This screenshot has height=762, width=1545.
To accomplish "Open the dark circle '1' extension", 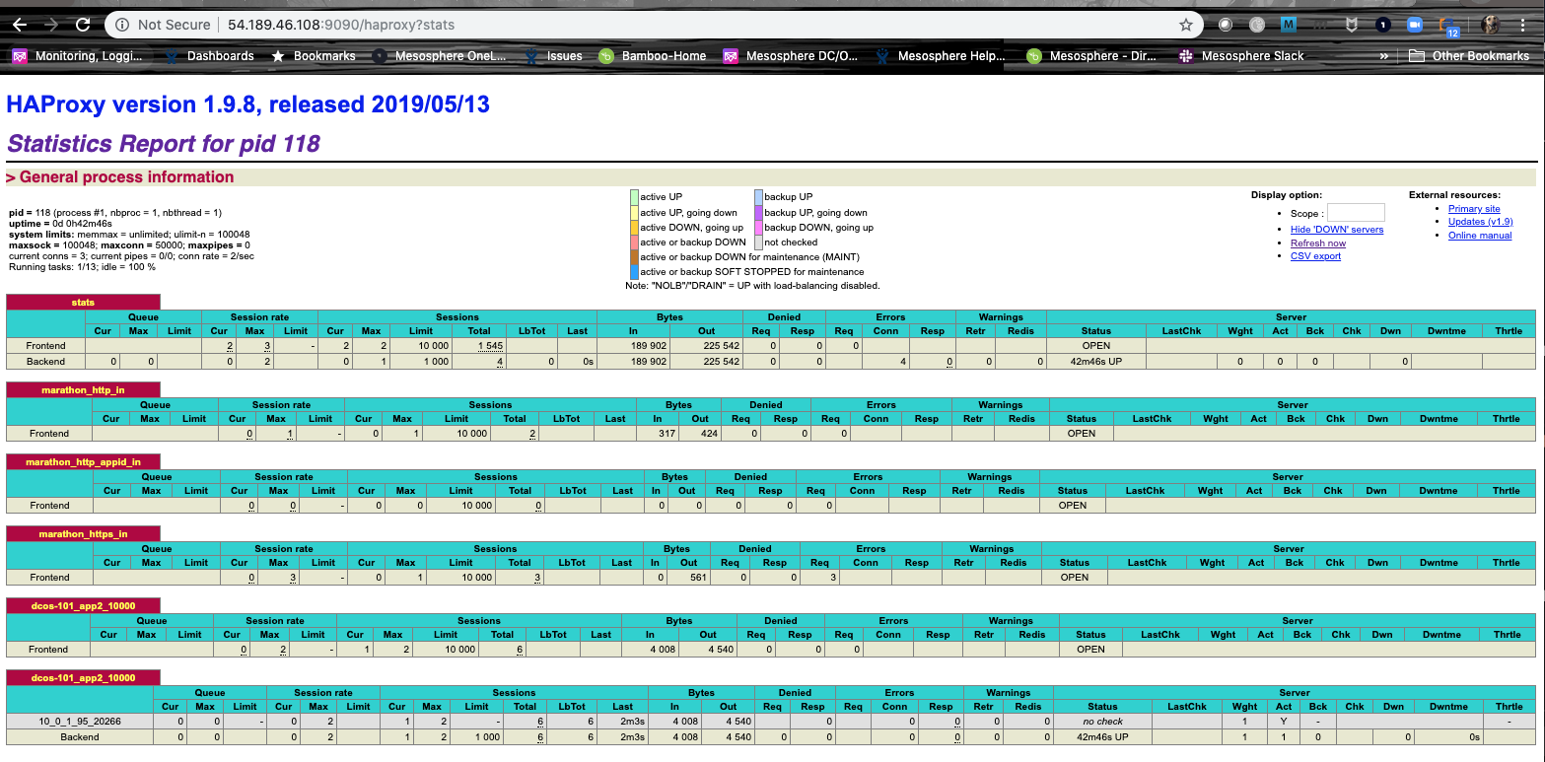I will (1383, 25).
